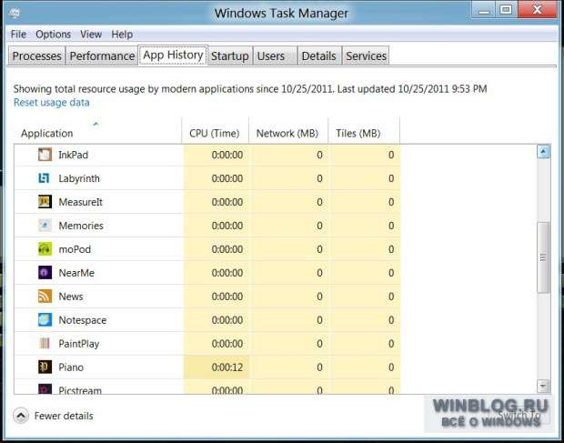Click Piano's CPU time 0:00:12
This screenshot has height=443, width=564.
227,367
